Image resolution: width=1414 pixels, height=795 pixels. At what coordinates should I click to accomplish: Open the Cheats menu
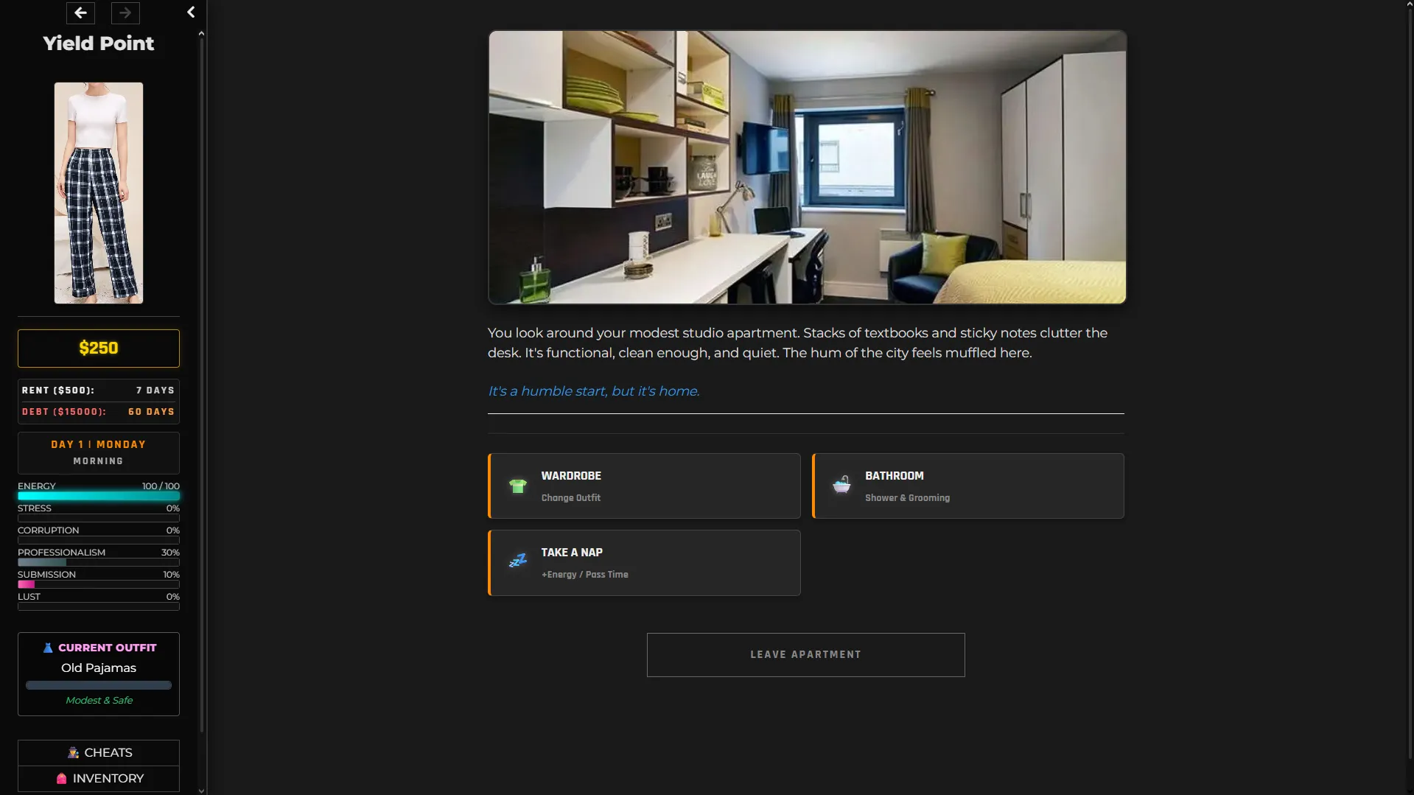(x=99, y=752)
